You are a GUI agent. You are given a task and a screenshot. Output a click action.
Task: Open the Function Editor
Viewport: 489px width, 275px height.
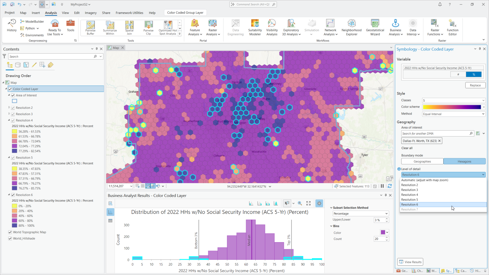click(x=453, y=28)
